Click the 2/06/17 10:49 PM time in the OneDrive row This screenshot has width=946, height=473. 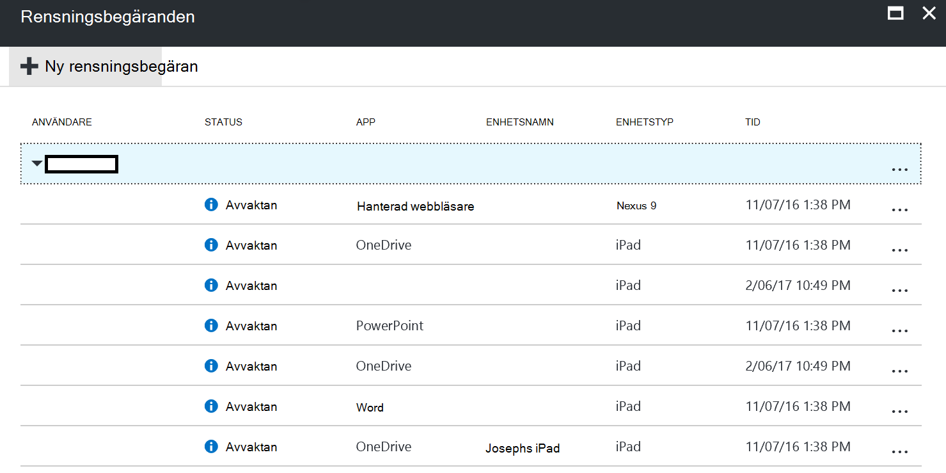click(x=798, y=365)
